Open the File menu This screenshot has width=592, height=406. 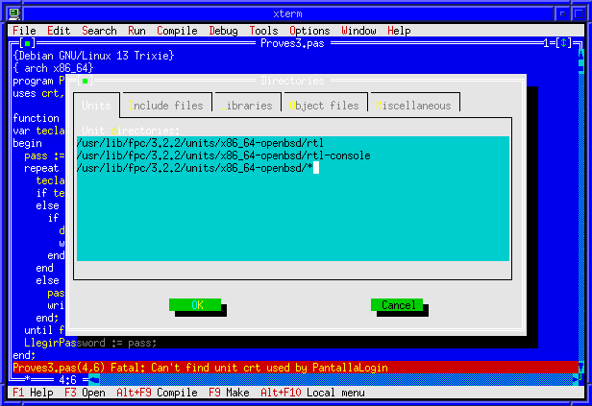coord(25,31)
